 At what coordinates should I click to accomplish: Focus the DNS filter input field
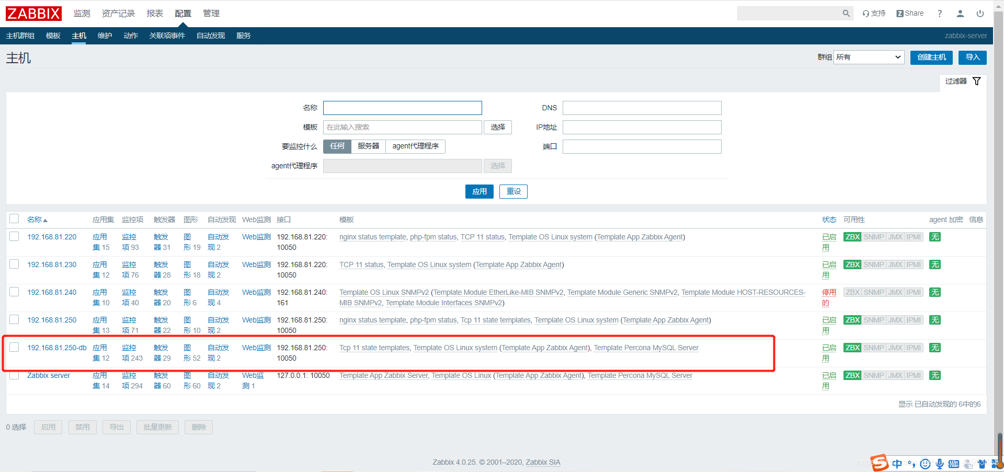tap(642, 108)
